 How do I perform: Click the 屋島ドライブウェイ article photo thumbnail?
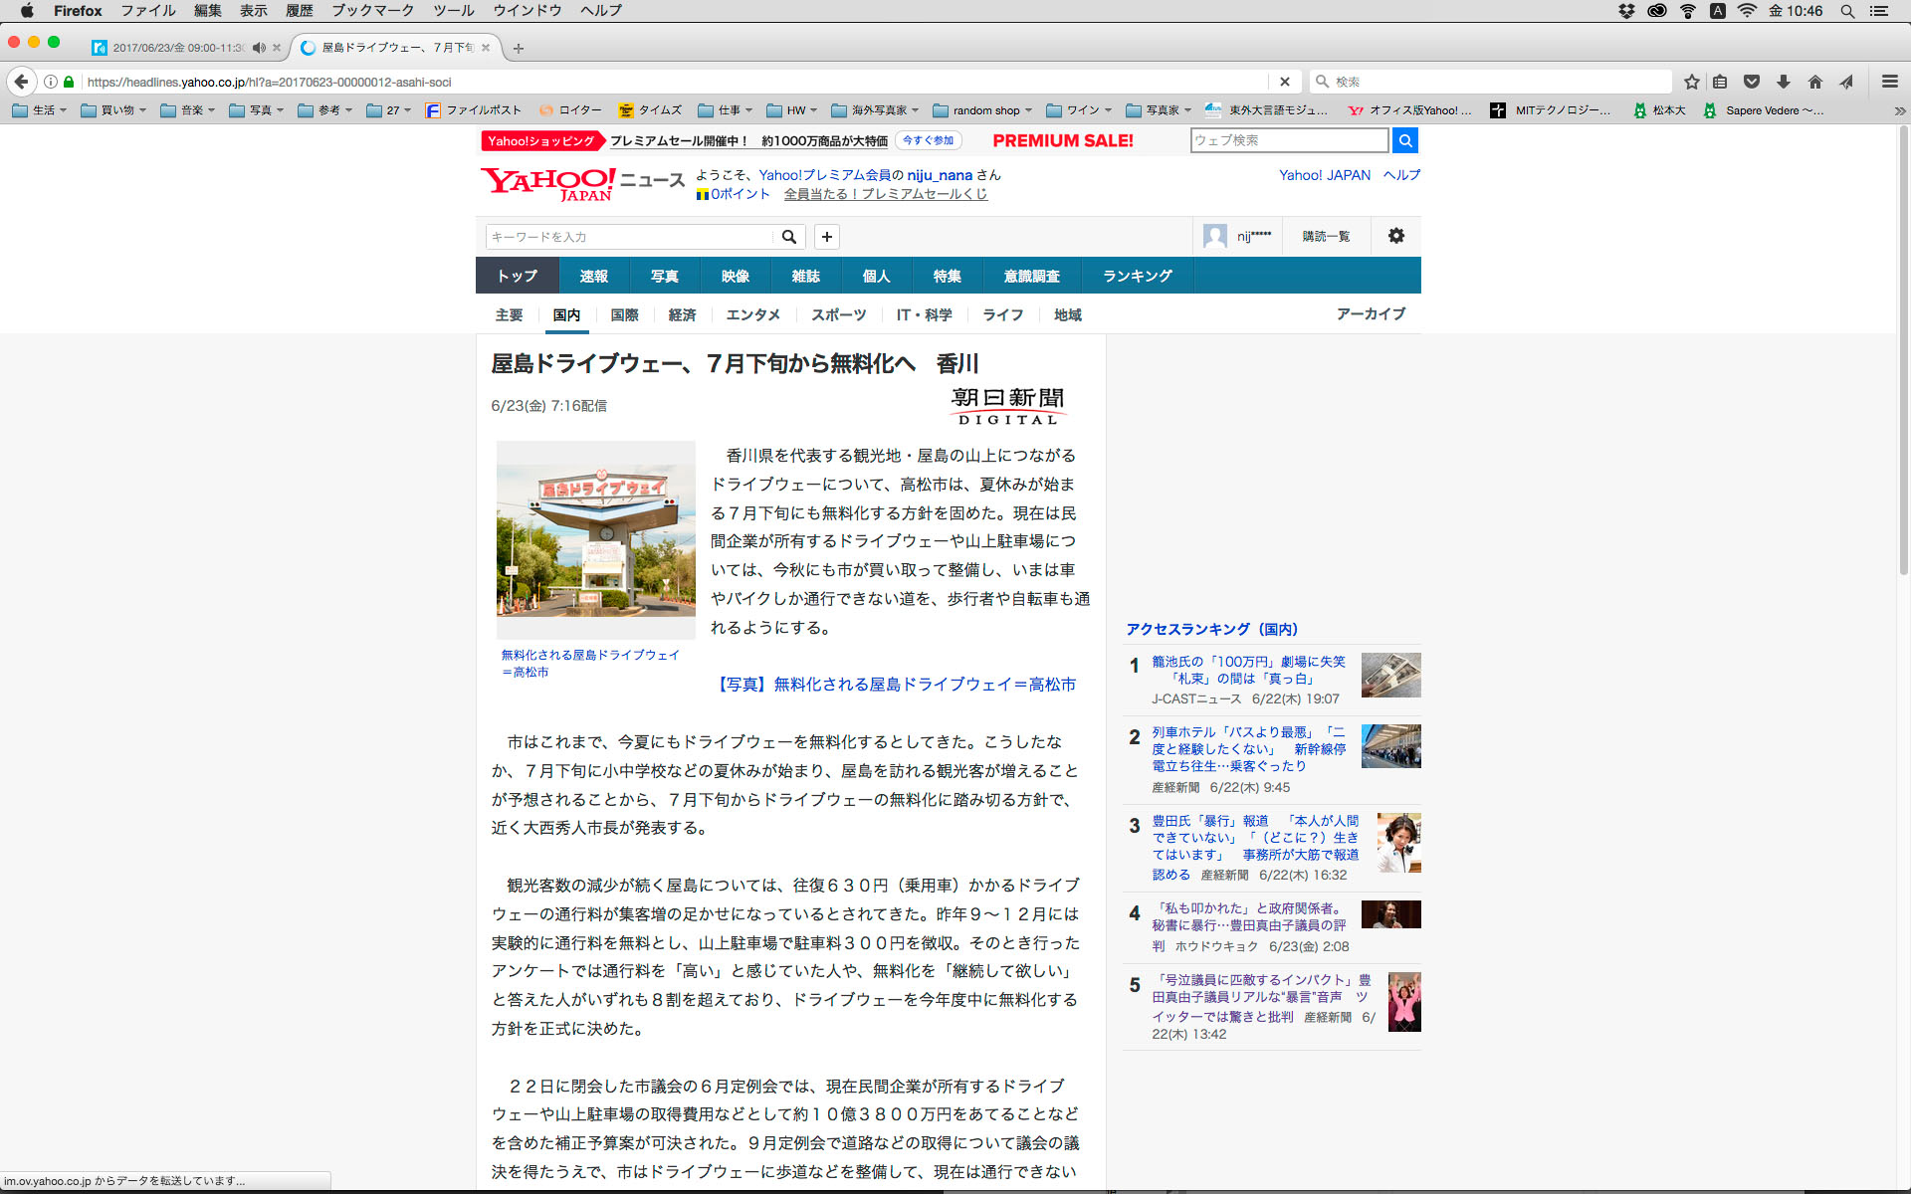click(x=595, y=538)
